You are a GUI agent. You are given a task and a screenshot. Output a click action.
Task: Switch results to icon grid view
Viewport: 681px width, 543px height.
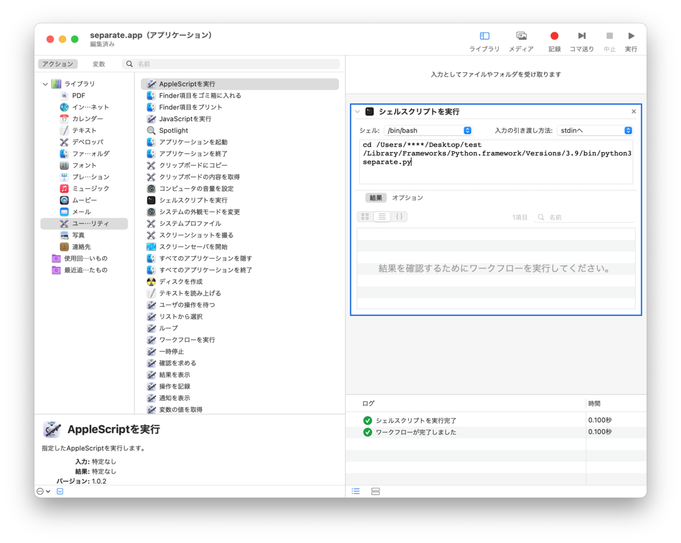point(365,217)
